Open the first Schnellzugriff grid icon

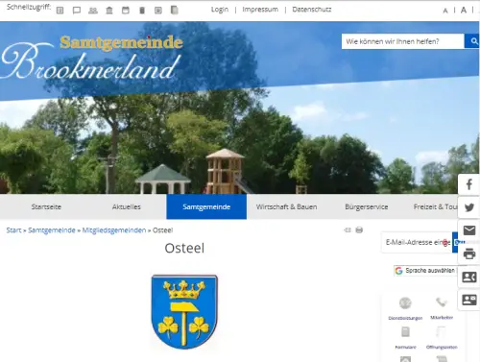[60, 11]
